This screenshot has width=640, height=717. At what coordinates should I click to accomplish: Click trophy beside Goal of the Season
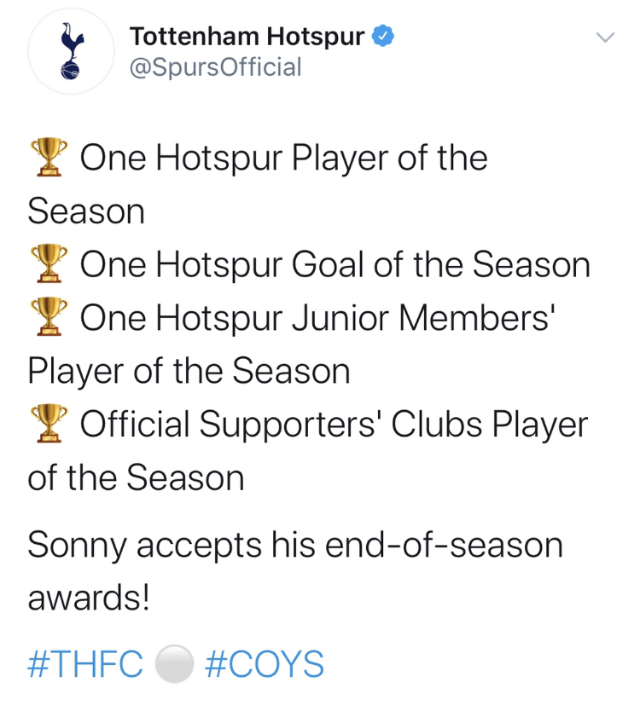(46, 264)
